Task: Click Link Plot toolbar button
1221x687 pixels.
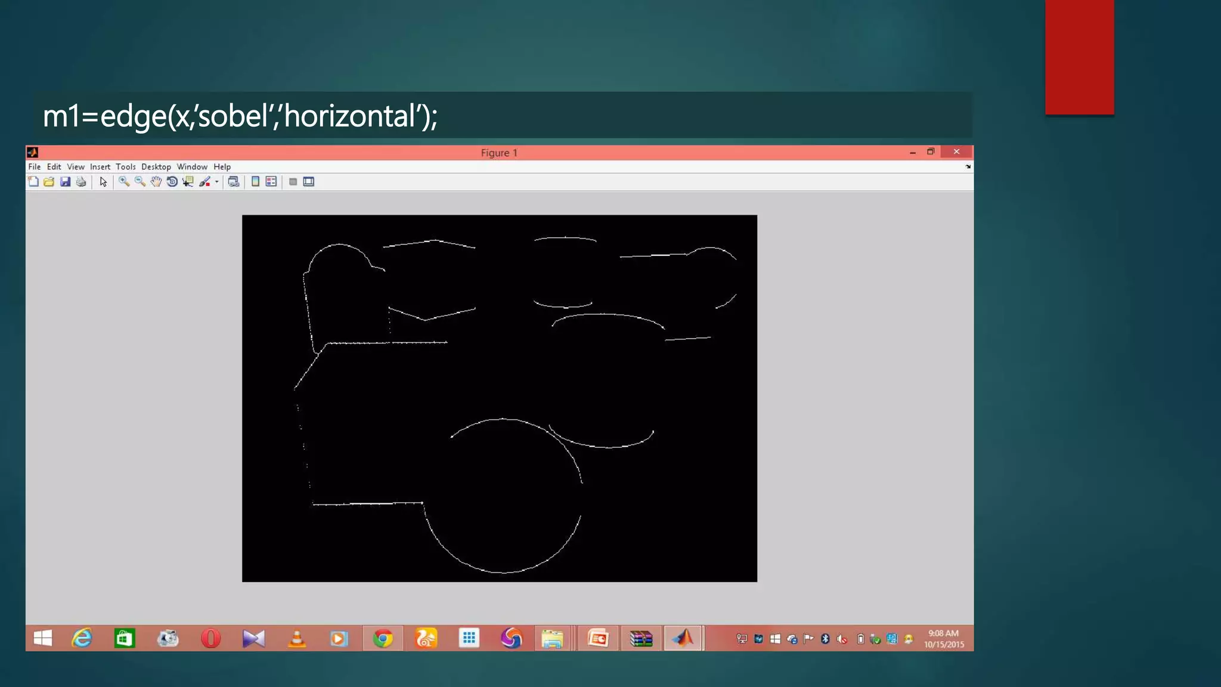Action: [234, 182]
